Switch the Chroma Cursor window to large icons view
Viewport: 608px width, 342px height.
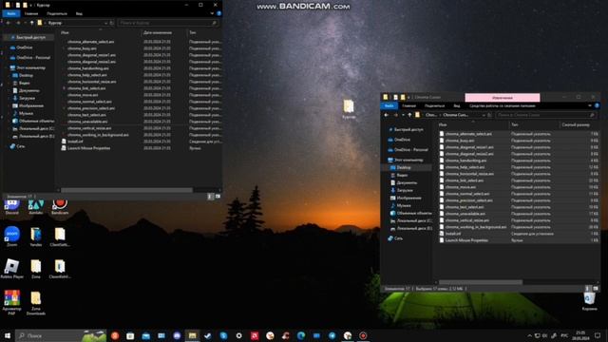pos(596,289)
